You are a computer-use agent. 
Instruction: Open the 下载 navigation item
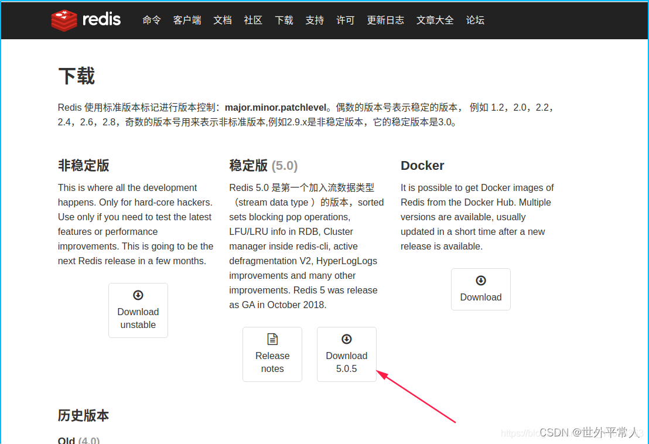point(283,20)
